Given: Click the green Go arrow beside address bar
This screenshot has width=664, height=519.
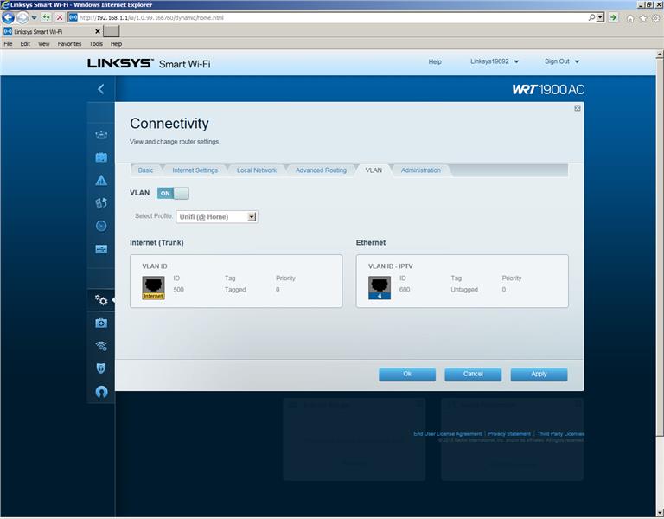Looking at the screenshot, I should (613, 17).
